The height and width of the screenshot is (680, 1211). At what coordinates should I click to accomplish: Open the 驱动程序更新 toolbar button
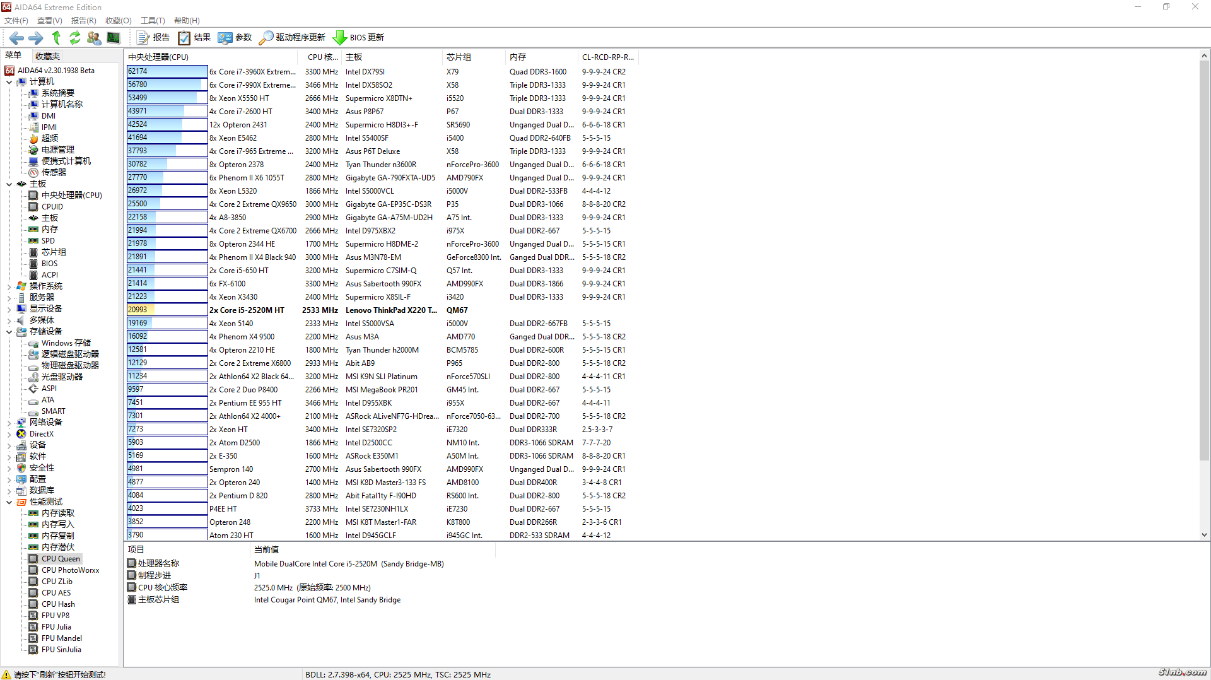pos(293,38)
